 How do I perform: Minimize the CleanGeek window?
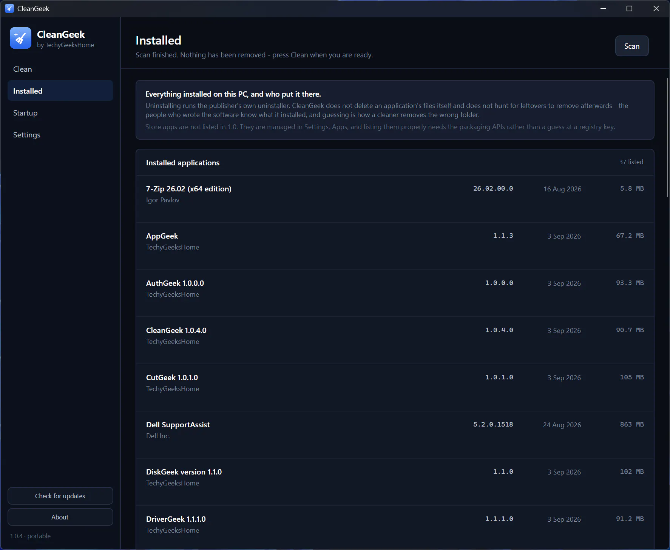pyautogui.click(x=603, y=8)
